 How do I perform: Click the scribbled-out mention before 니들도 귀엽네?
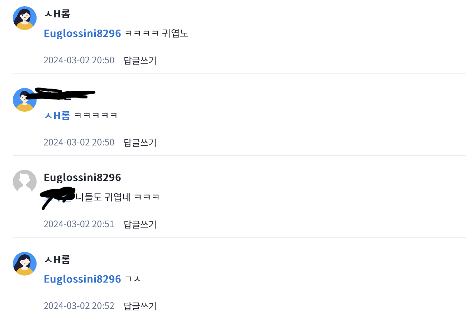58,197
